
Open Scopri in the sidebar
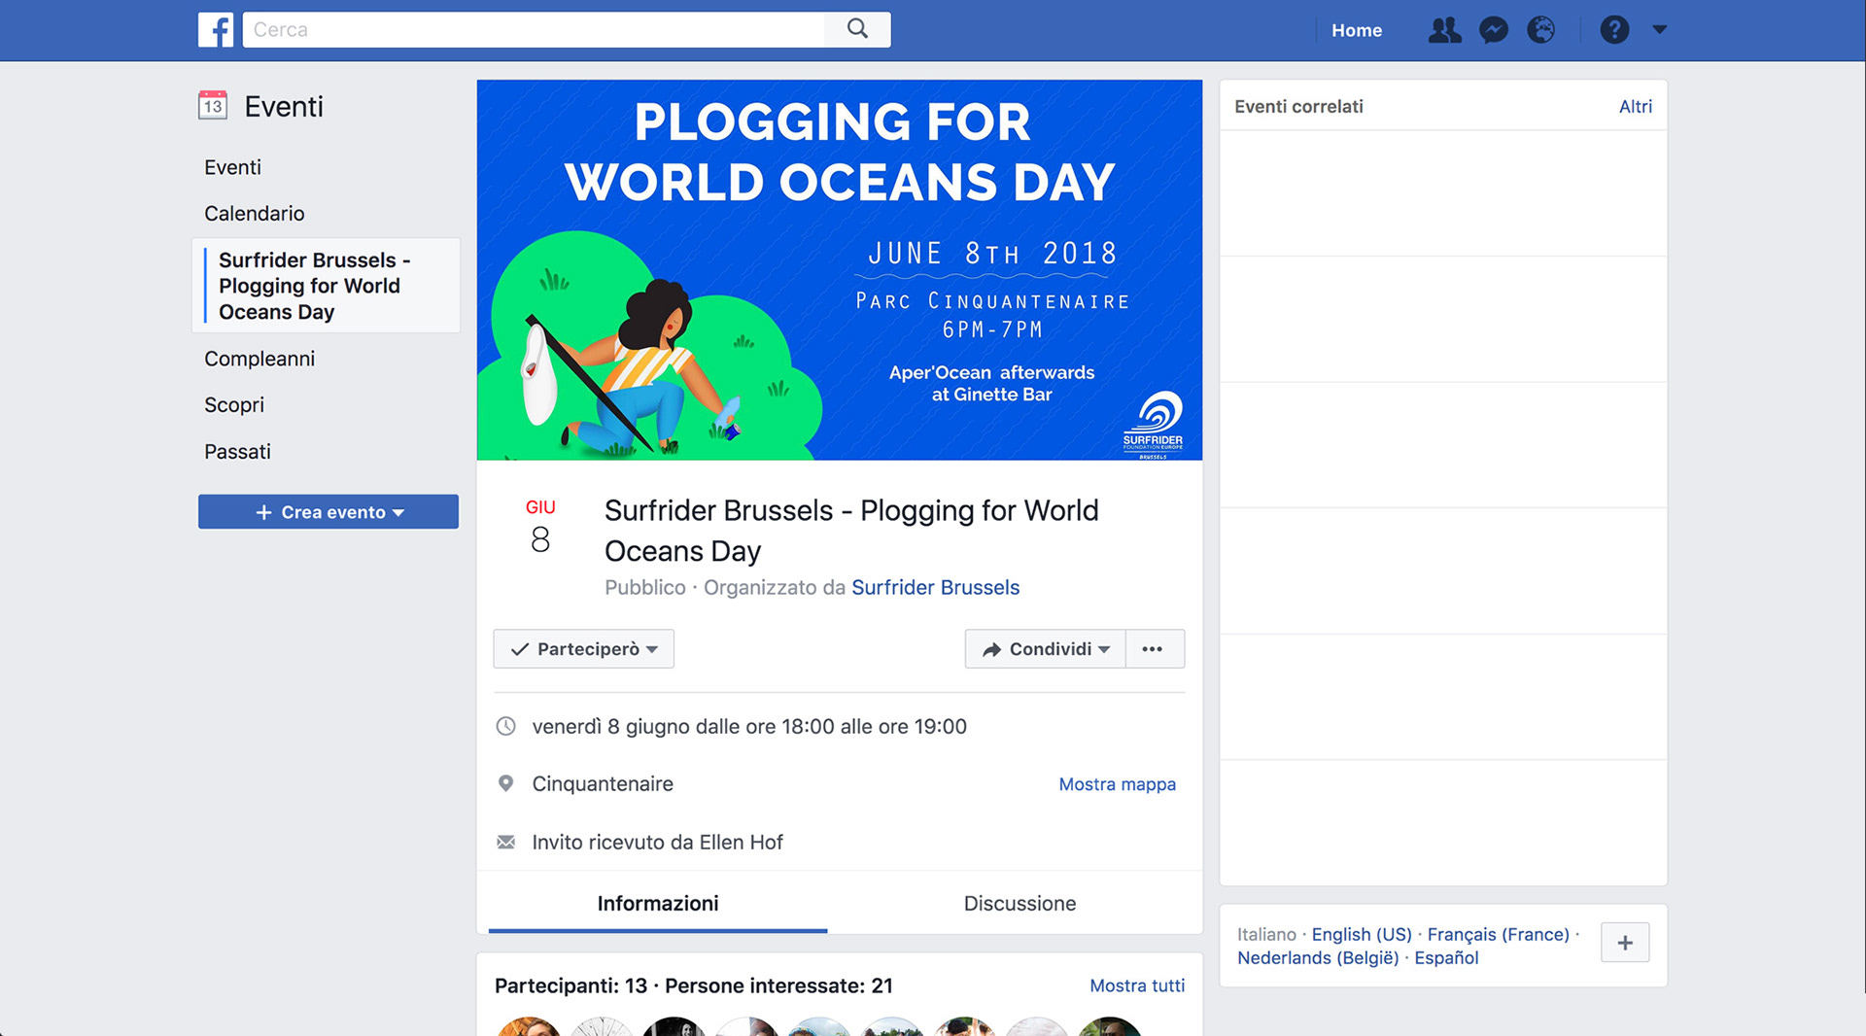[x=234, y=404]
